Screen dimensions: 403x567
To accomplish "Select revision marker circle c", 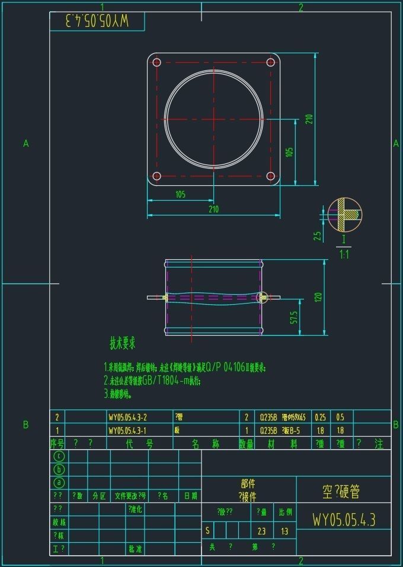I will point(59,456).
